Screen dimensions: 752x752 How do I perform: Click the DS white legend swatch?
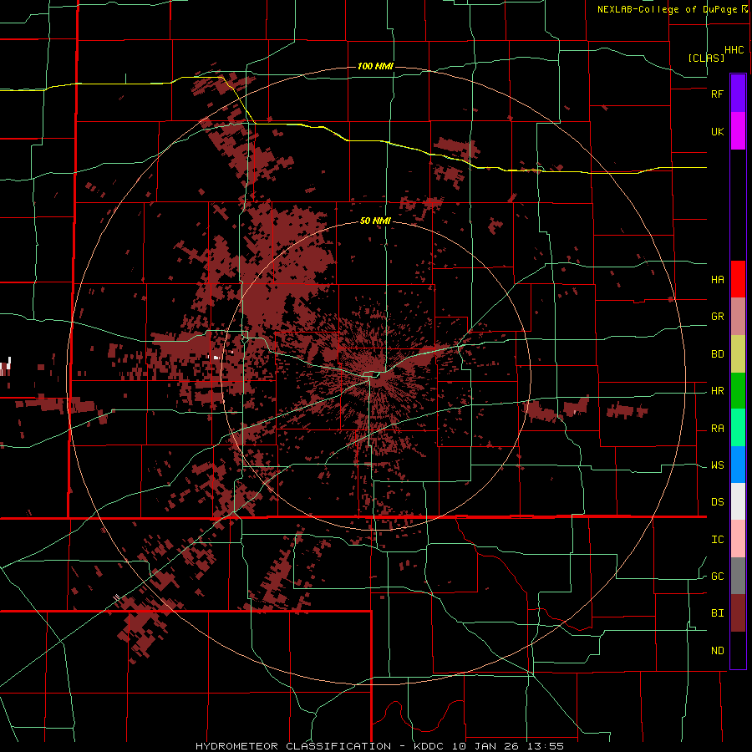[738, 501]
